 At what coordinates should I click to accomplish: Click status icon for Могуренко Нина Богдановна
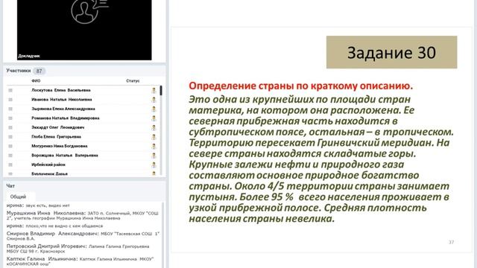tap(154, 146)
